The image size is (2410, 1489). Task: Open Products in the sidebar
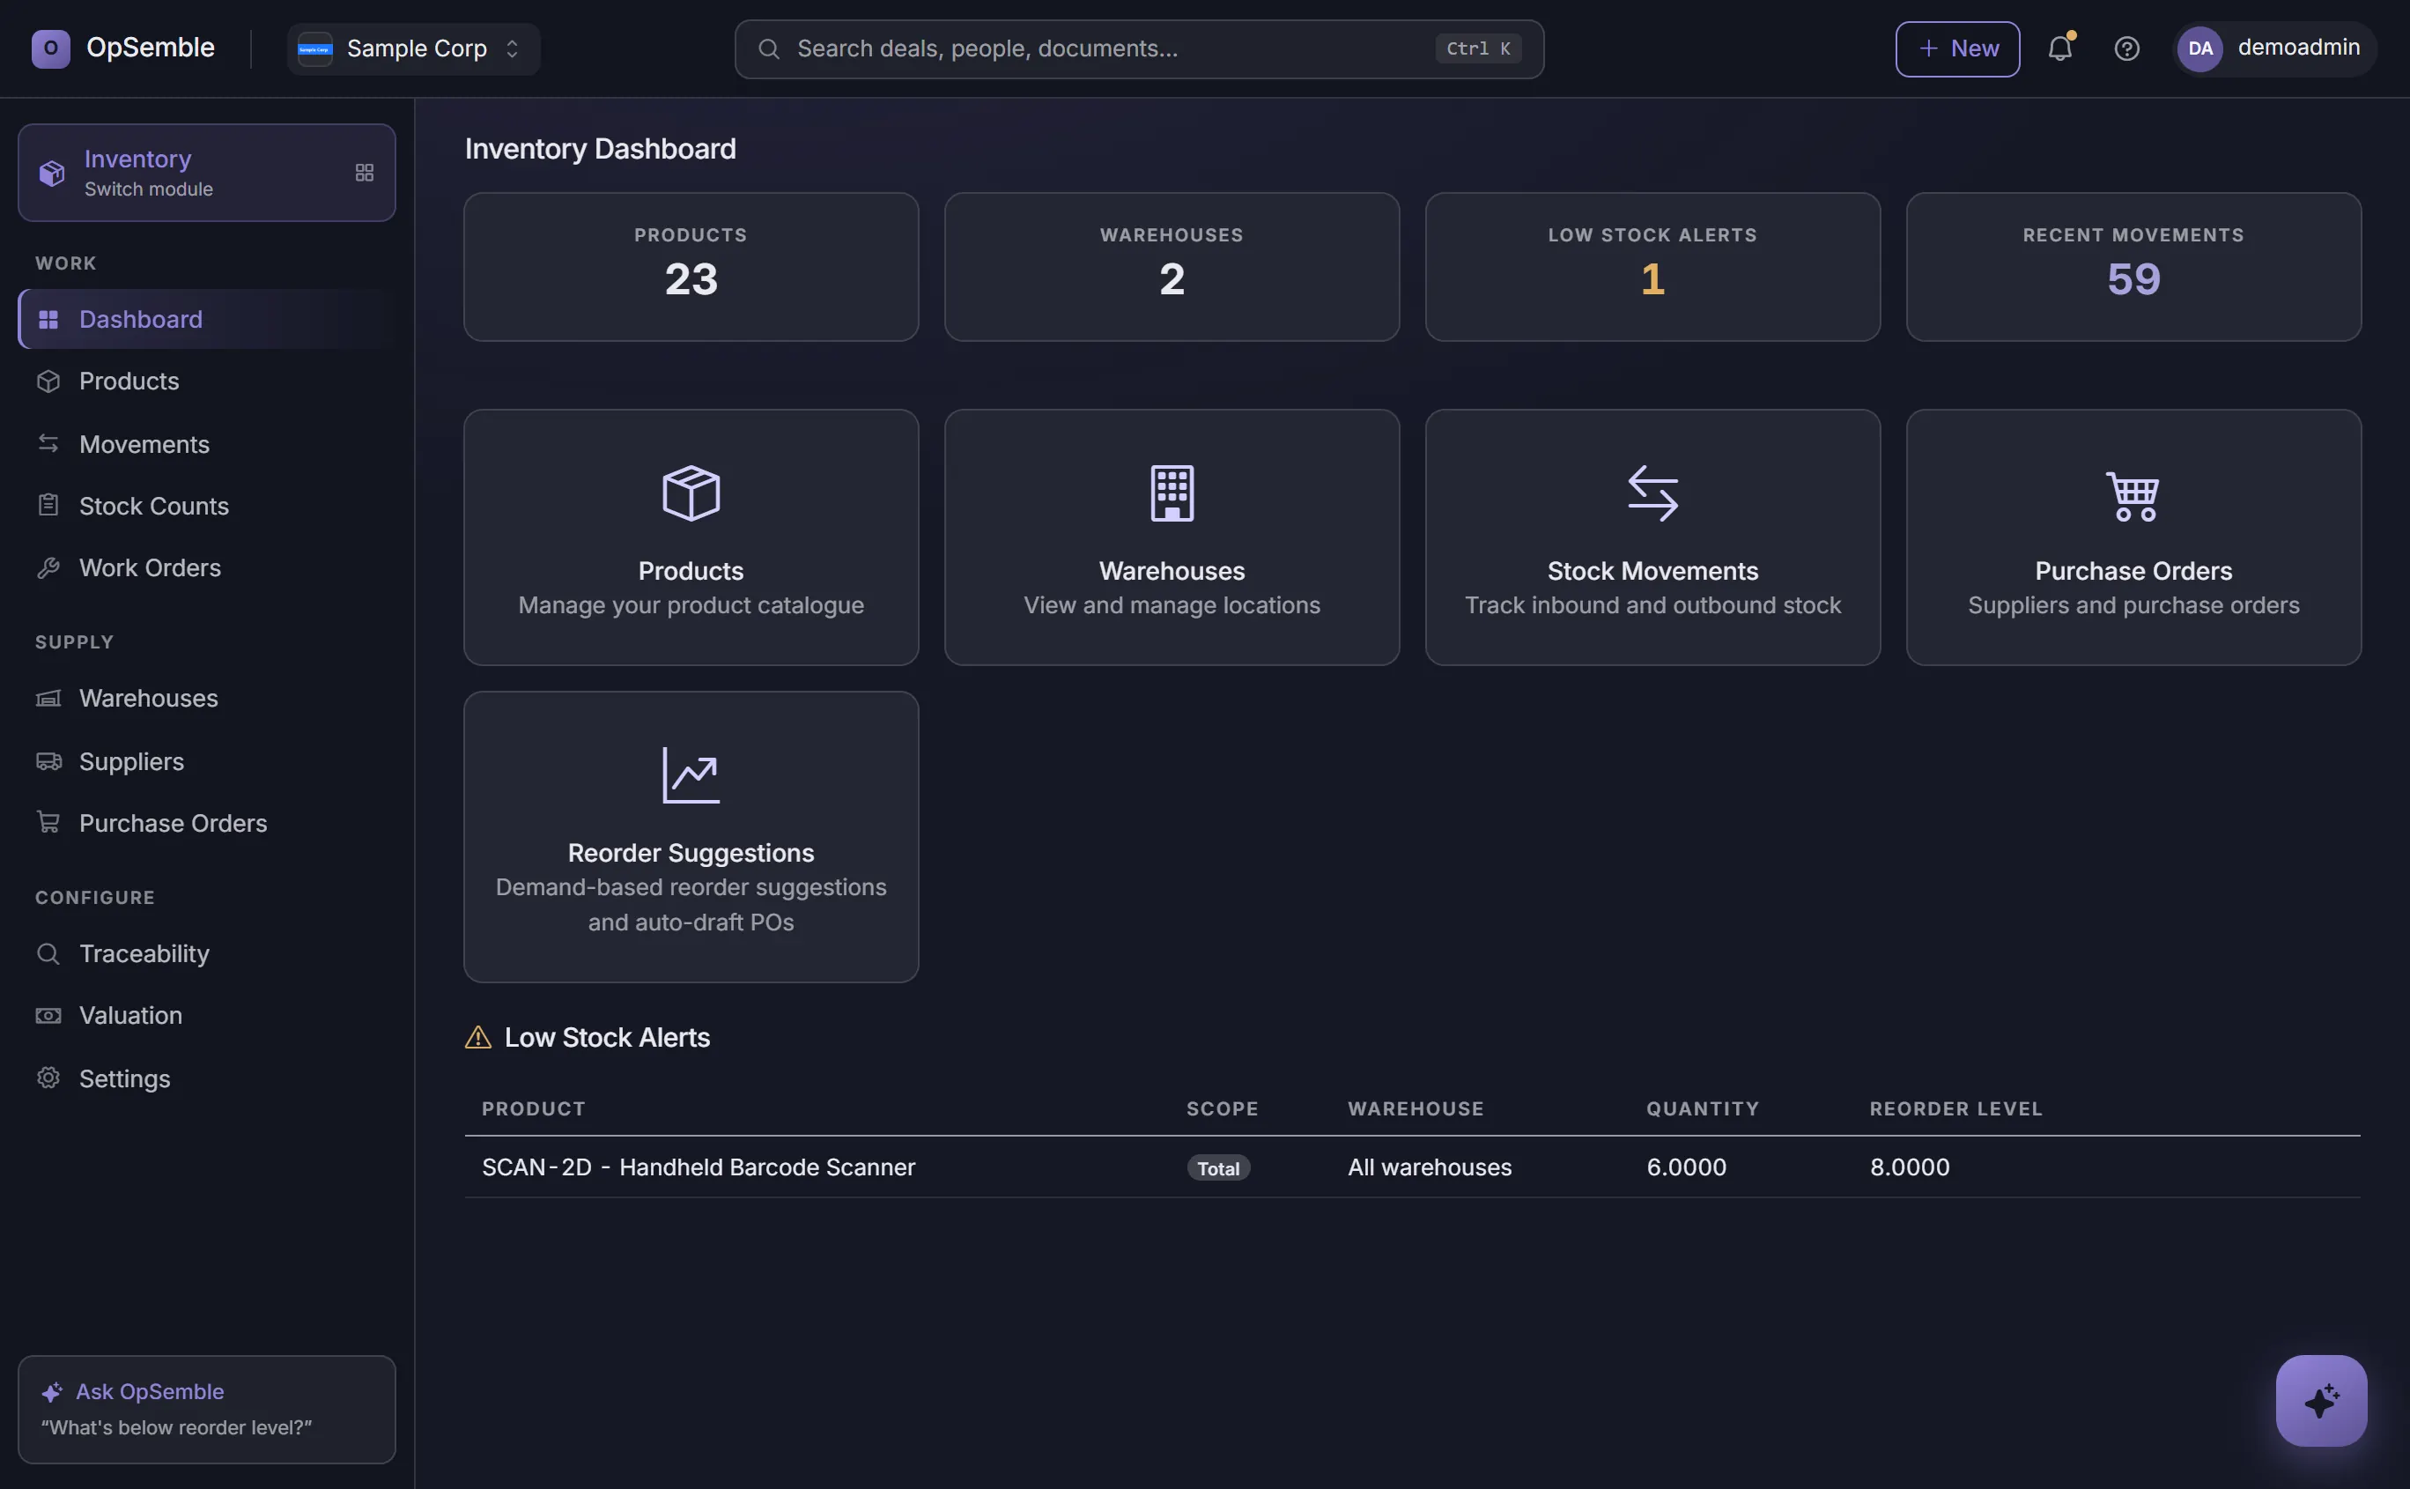207,382
